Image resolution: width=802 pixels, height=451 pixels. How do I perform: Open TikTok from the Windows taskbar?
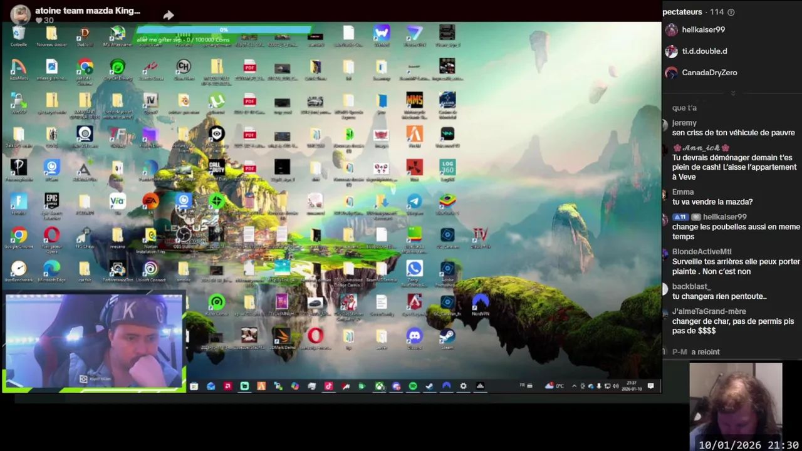coord(328,386)
